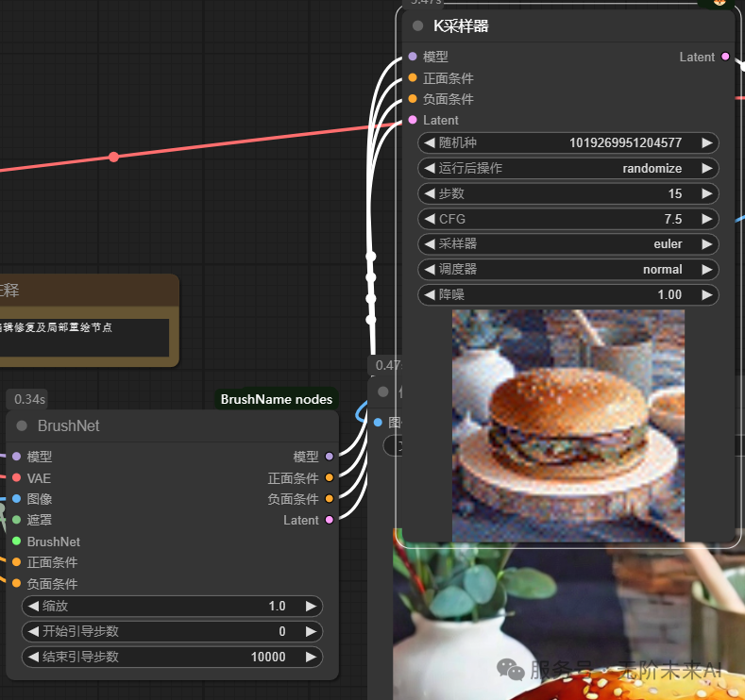Increase CFG with right arrow
This screenshot has height=700, width=745.
(707, 219)
